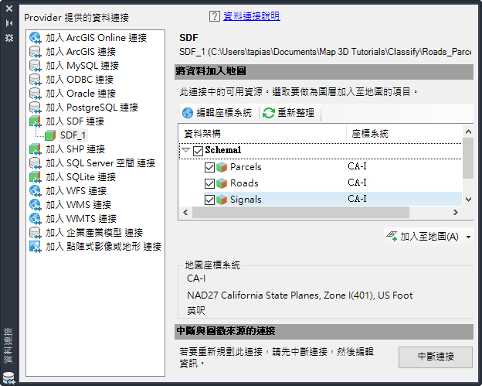The image size is (482, 386).
Task: Click the NAD27 California State Planes text
Action: [300, 295]
